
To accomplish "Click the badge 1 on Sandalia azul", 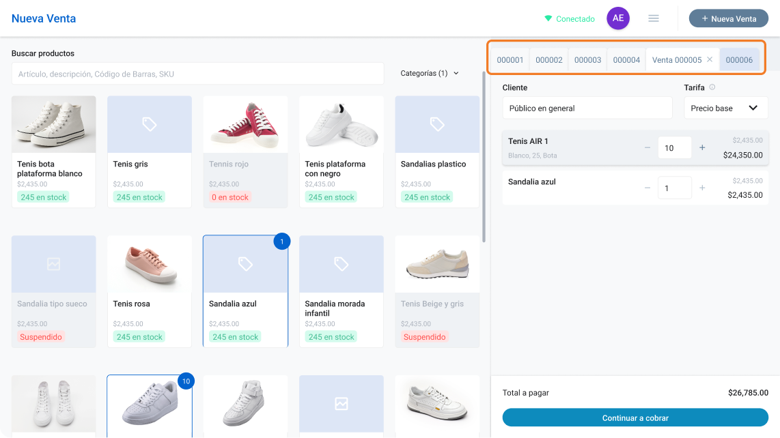I will (282, 242).
